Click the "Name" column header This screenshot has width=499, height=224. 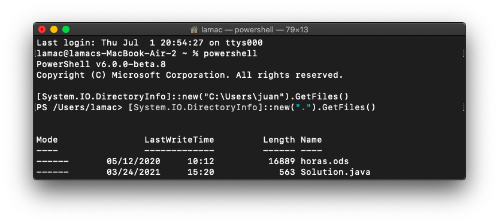pos(312,140)
